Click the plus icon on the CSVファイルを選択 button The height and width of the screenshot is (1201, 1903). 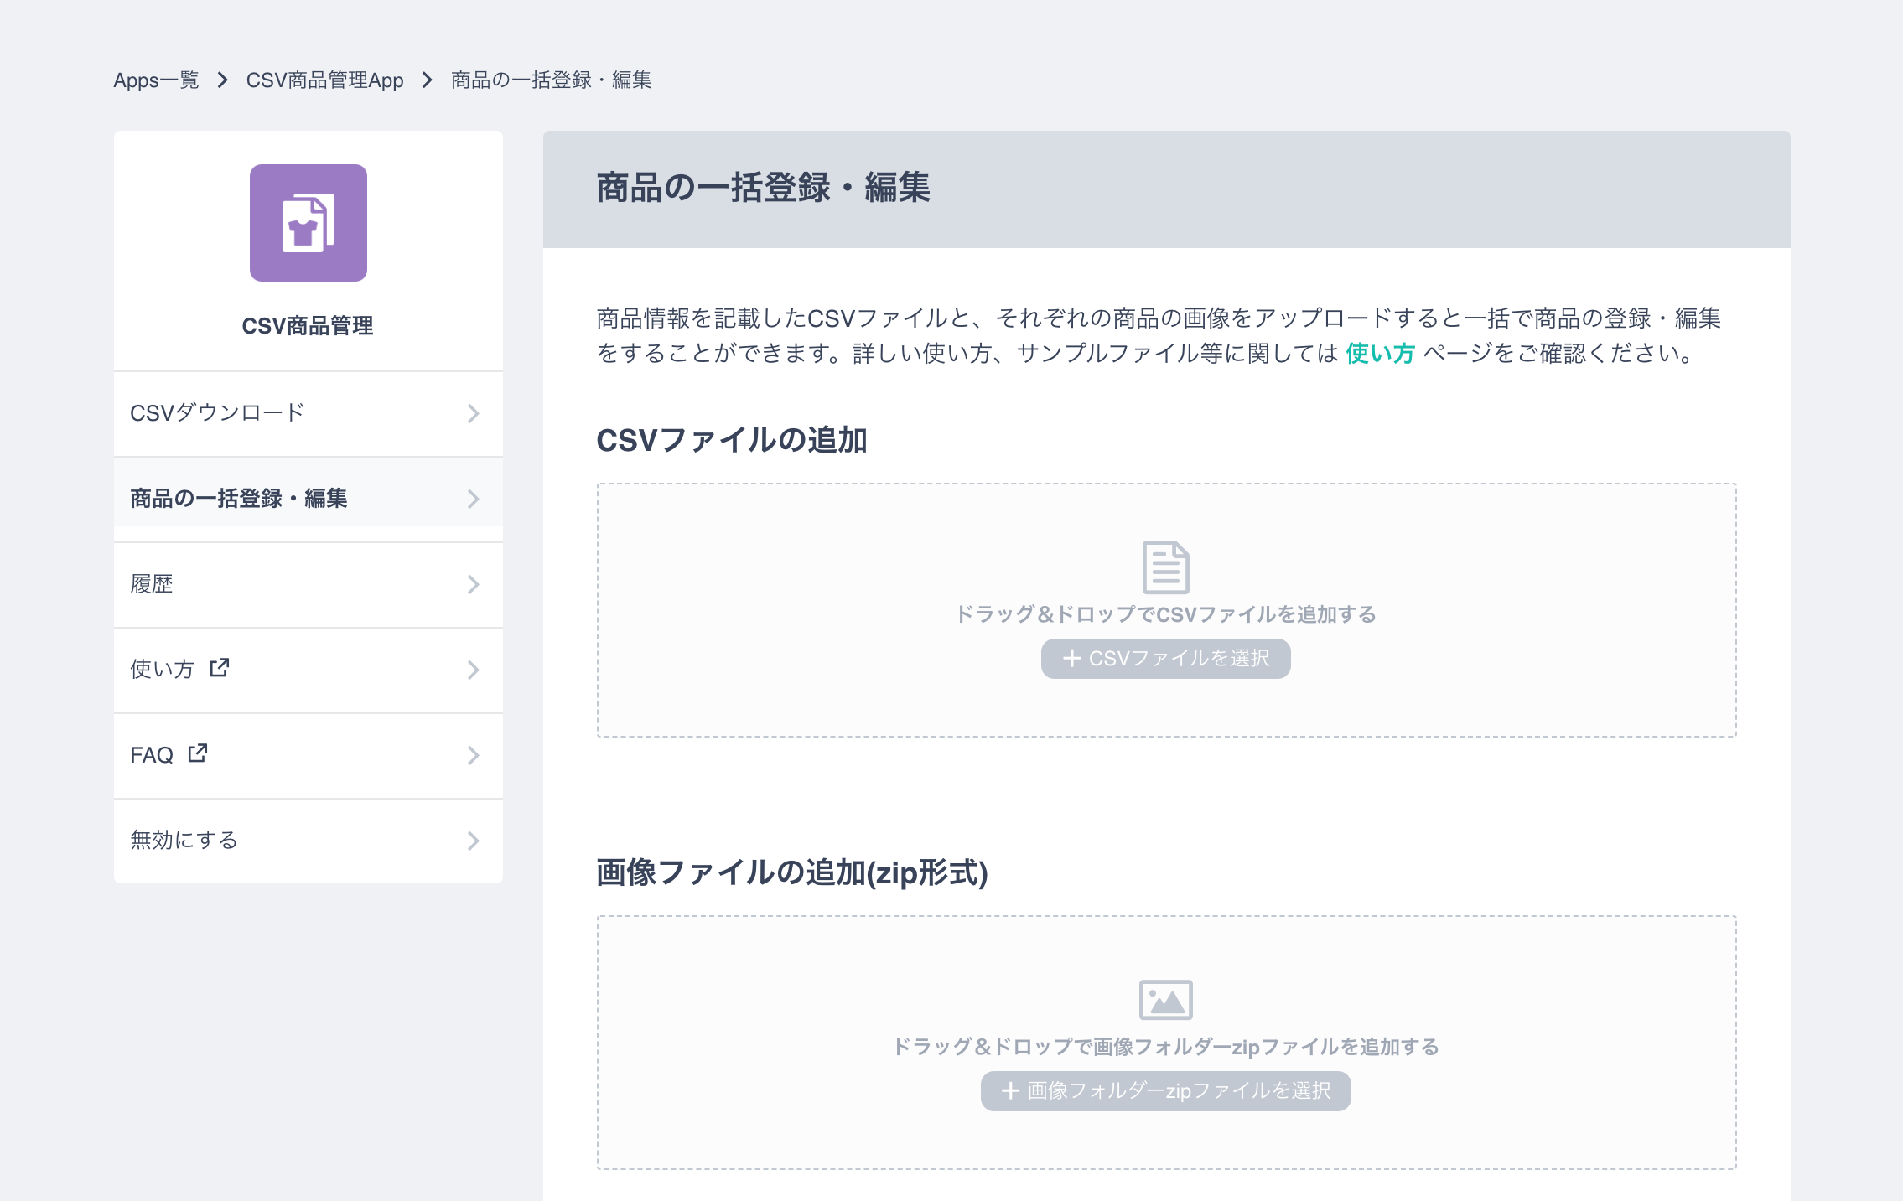pos(1071,659)
